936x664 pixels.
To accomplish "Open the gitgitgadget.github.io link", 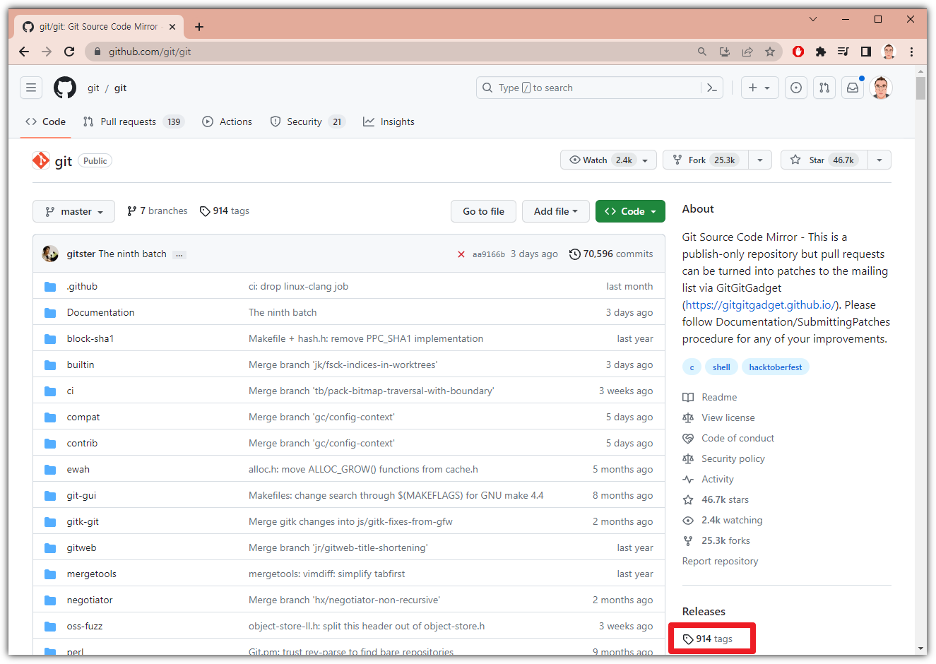I will (760, 304).
